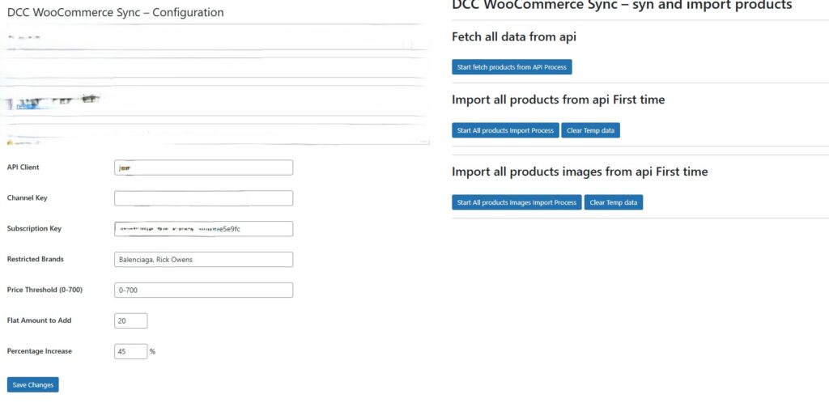Click Start All products Import Process button
The height and width of the screenshot is (403, 829).
(x=505, y=130)
